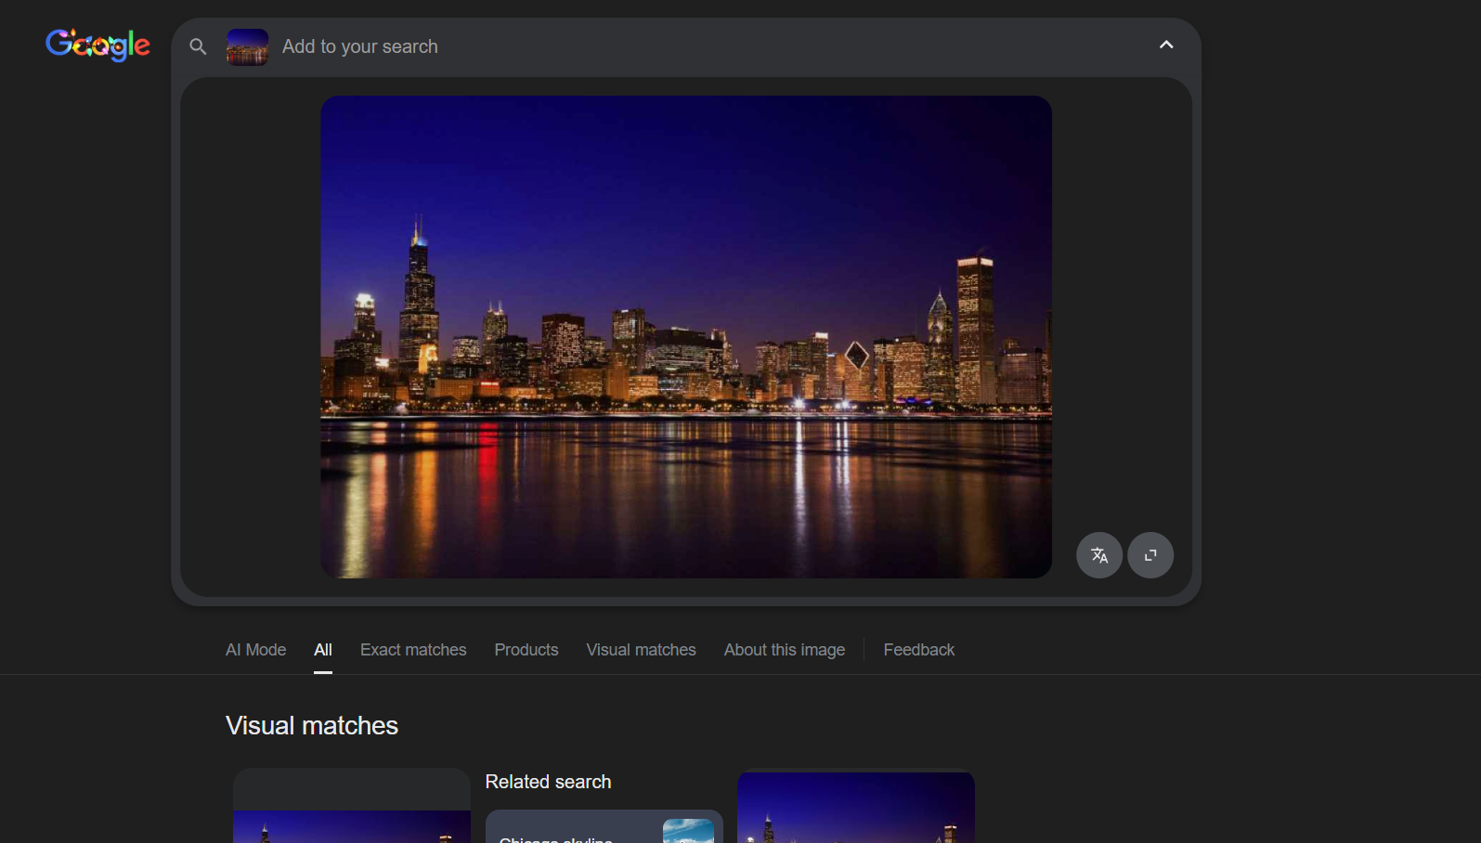The width and height of the screenshot is (1481, 843).
Task: Click the large Chicago skyline preview image
Action: tap(686, 336)
